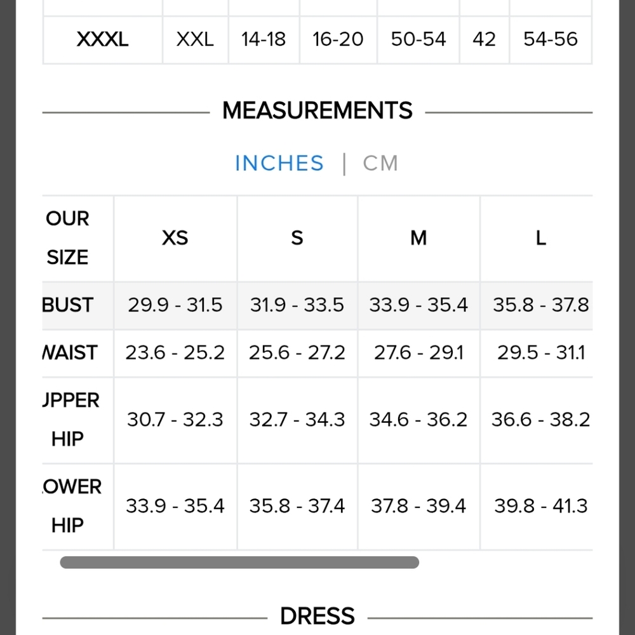Click the 54-56 cell in XXXL row
The width and height of the screenshot is (635, 635).
point(551,39)
